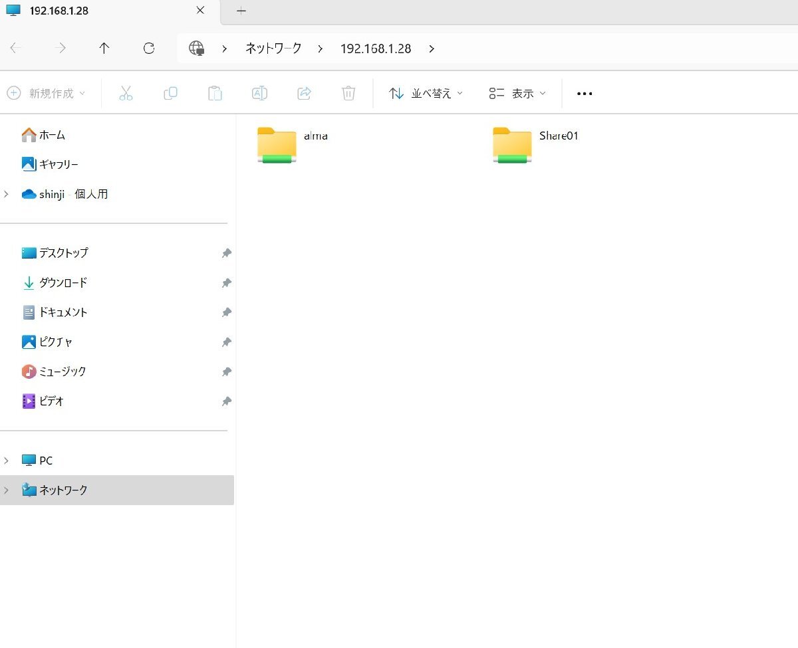
Task: Open the See more ellipsis menu
Action: click(x=585, y=94)
